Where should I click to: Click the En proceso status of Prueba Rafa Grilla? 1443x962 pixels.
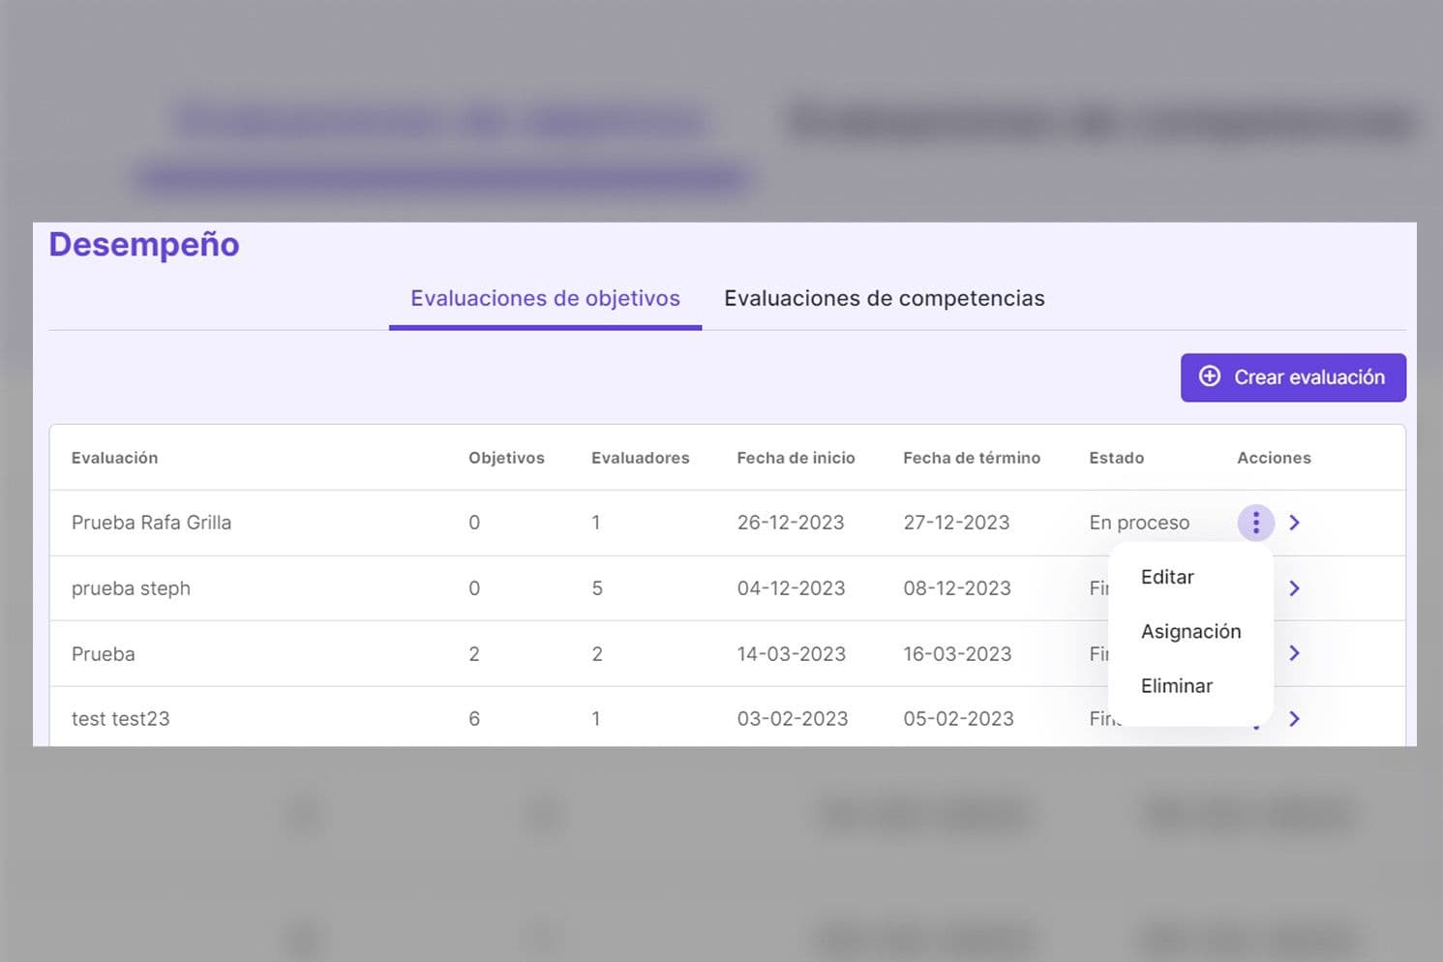click(1139, 523)
